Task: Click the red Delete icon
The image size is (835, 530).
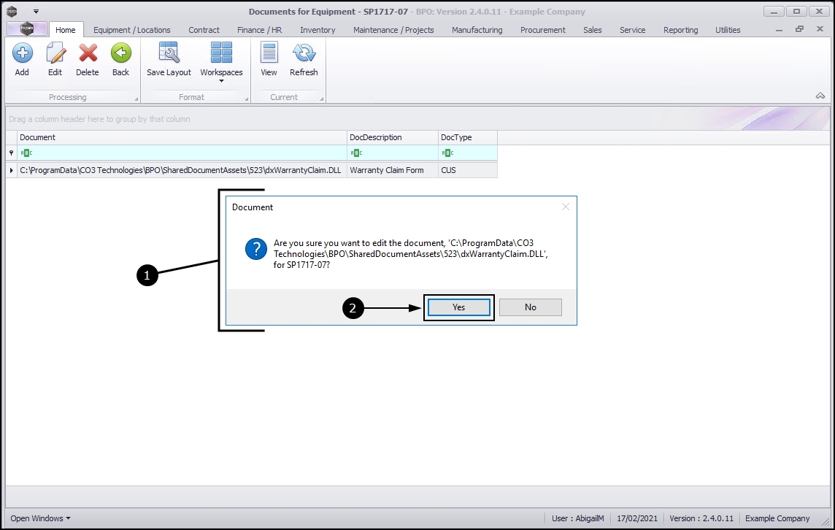Action: pos(88,54)
